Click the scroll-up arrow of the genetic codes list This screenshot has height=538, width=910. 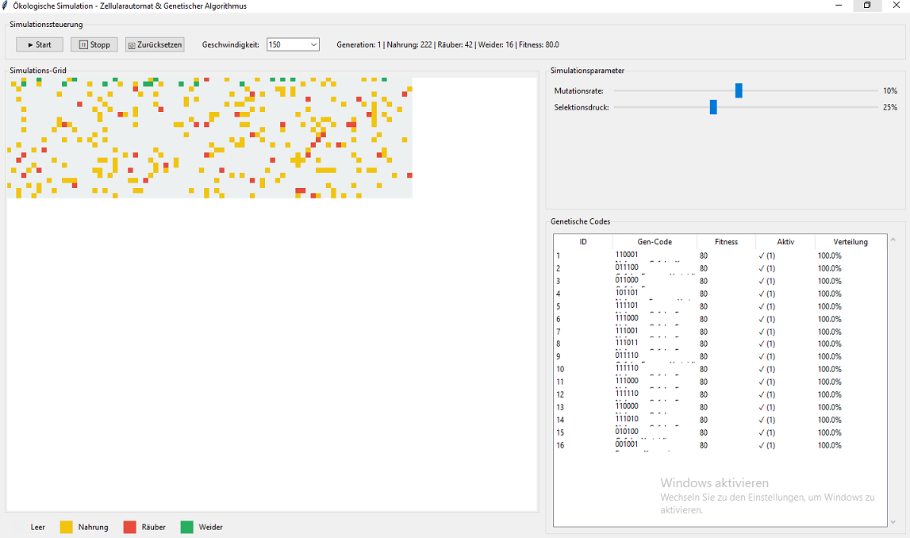pos(893,239)
